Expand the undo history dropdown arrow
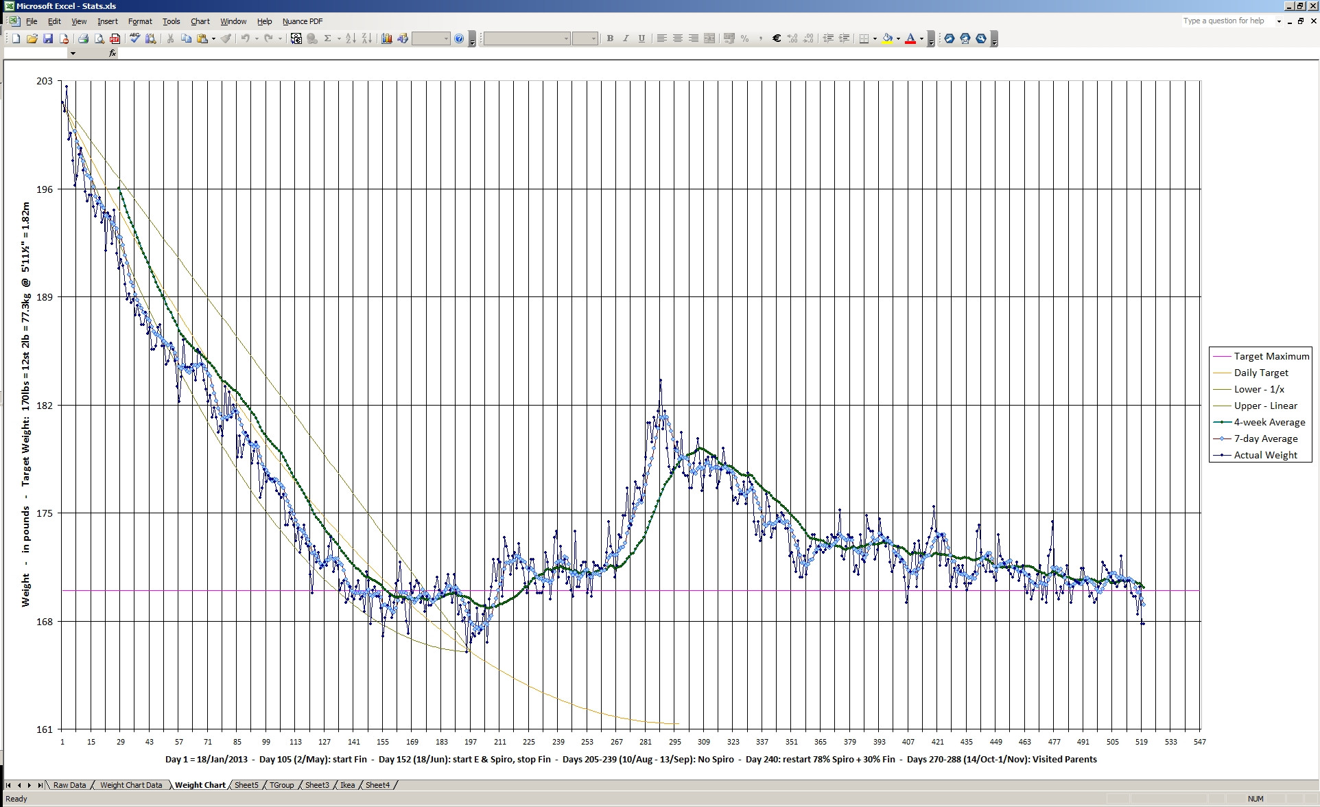1320x807 pixels. pyautogui.click(x=257, y=38)
